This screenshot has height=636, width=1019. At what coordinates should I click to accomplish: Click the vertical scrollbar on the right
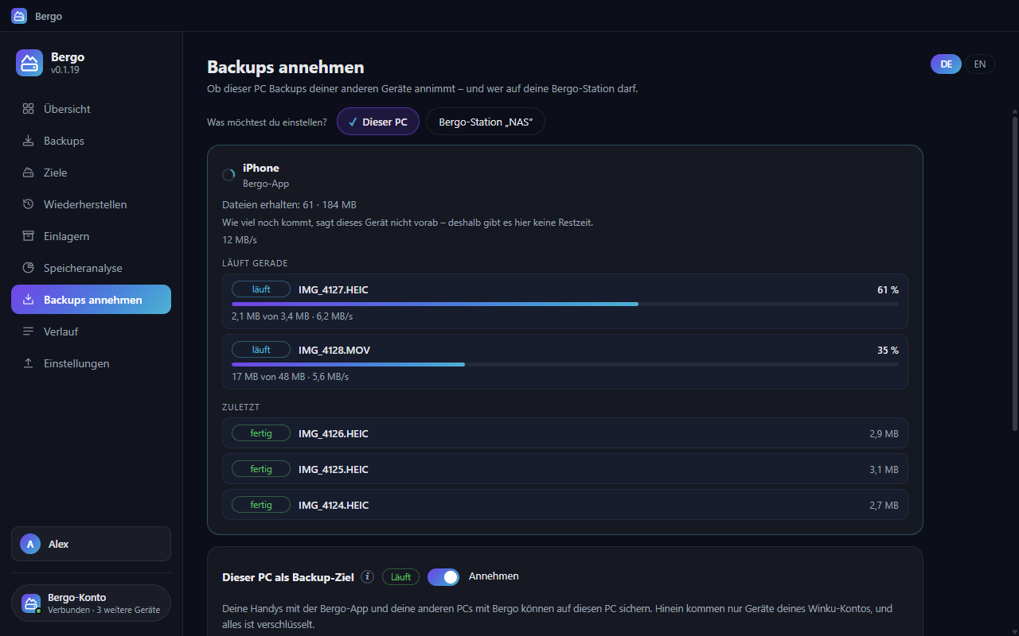[1014, 274]
